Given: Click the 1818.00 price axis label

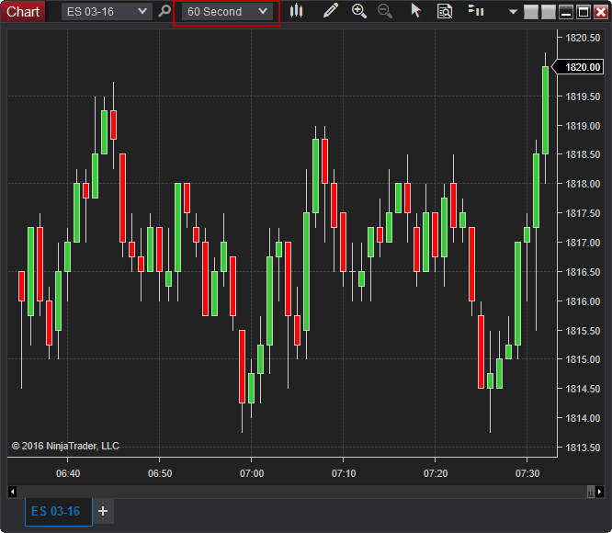Looking at the screenshot, I should 583,184.
